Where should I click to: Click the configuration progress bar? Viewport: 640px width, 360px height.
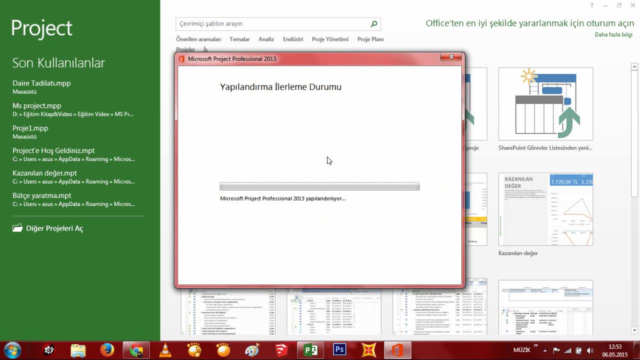(319, 186)
